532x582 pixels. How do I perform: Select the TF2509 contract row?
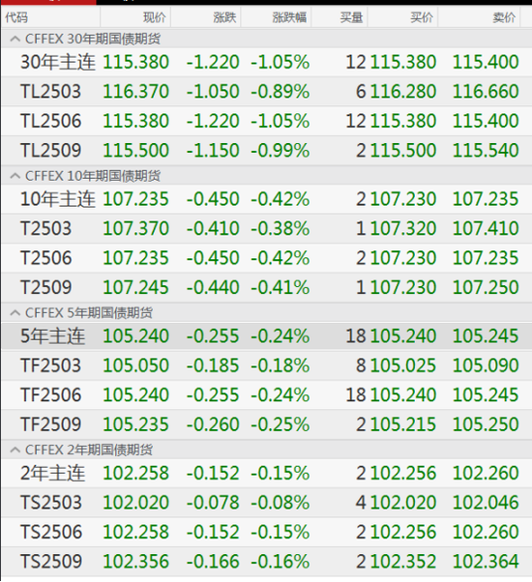pyautogui.click(x=266, y=424)
